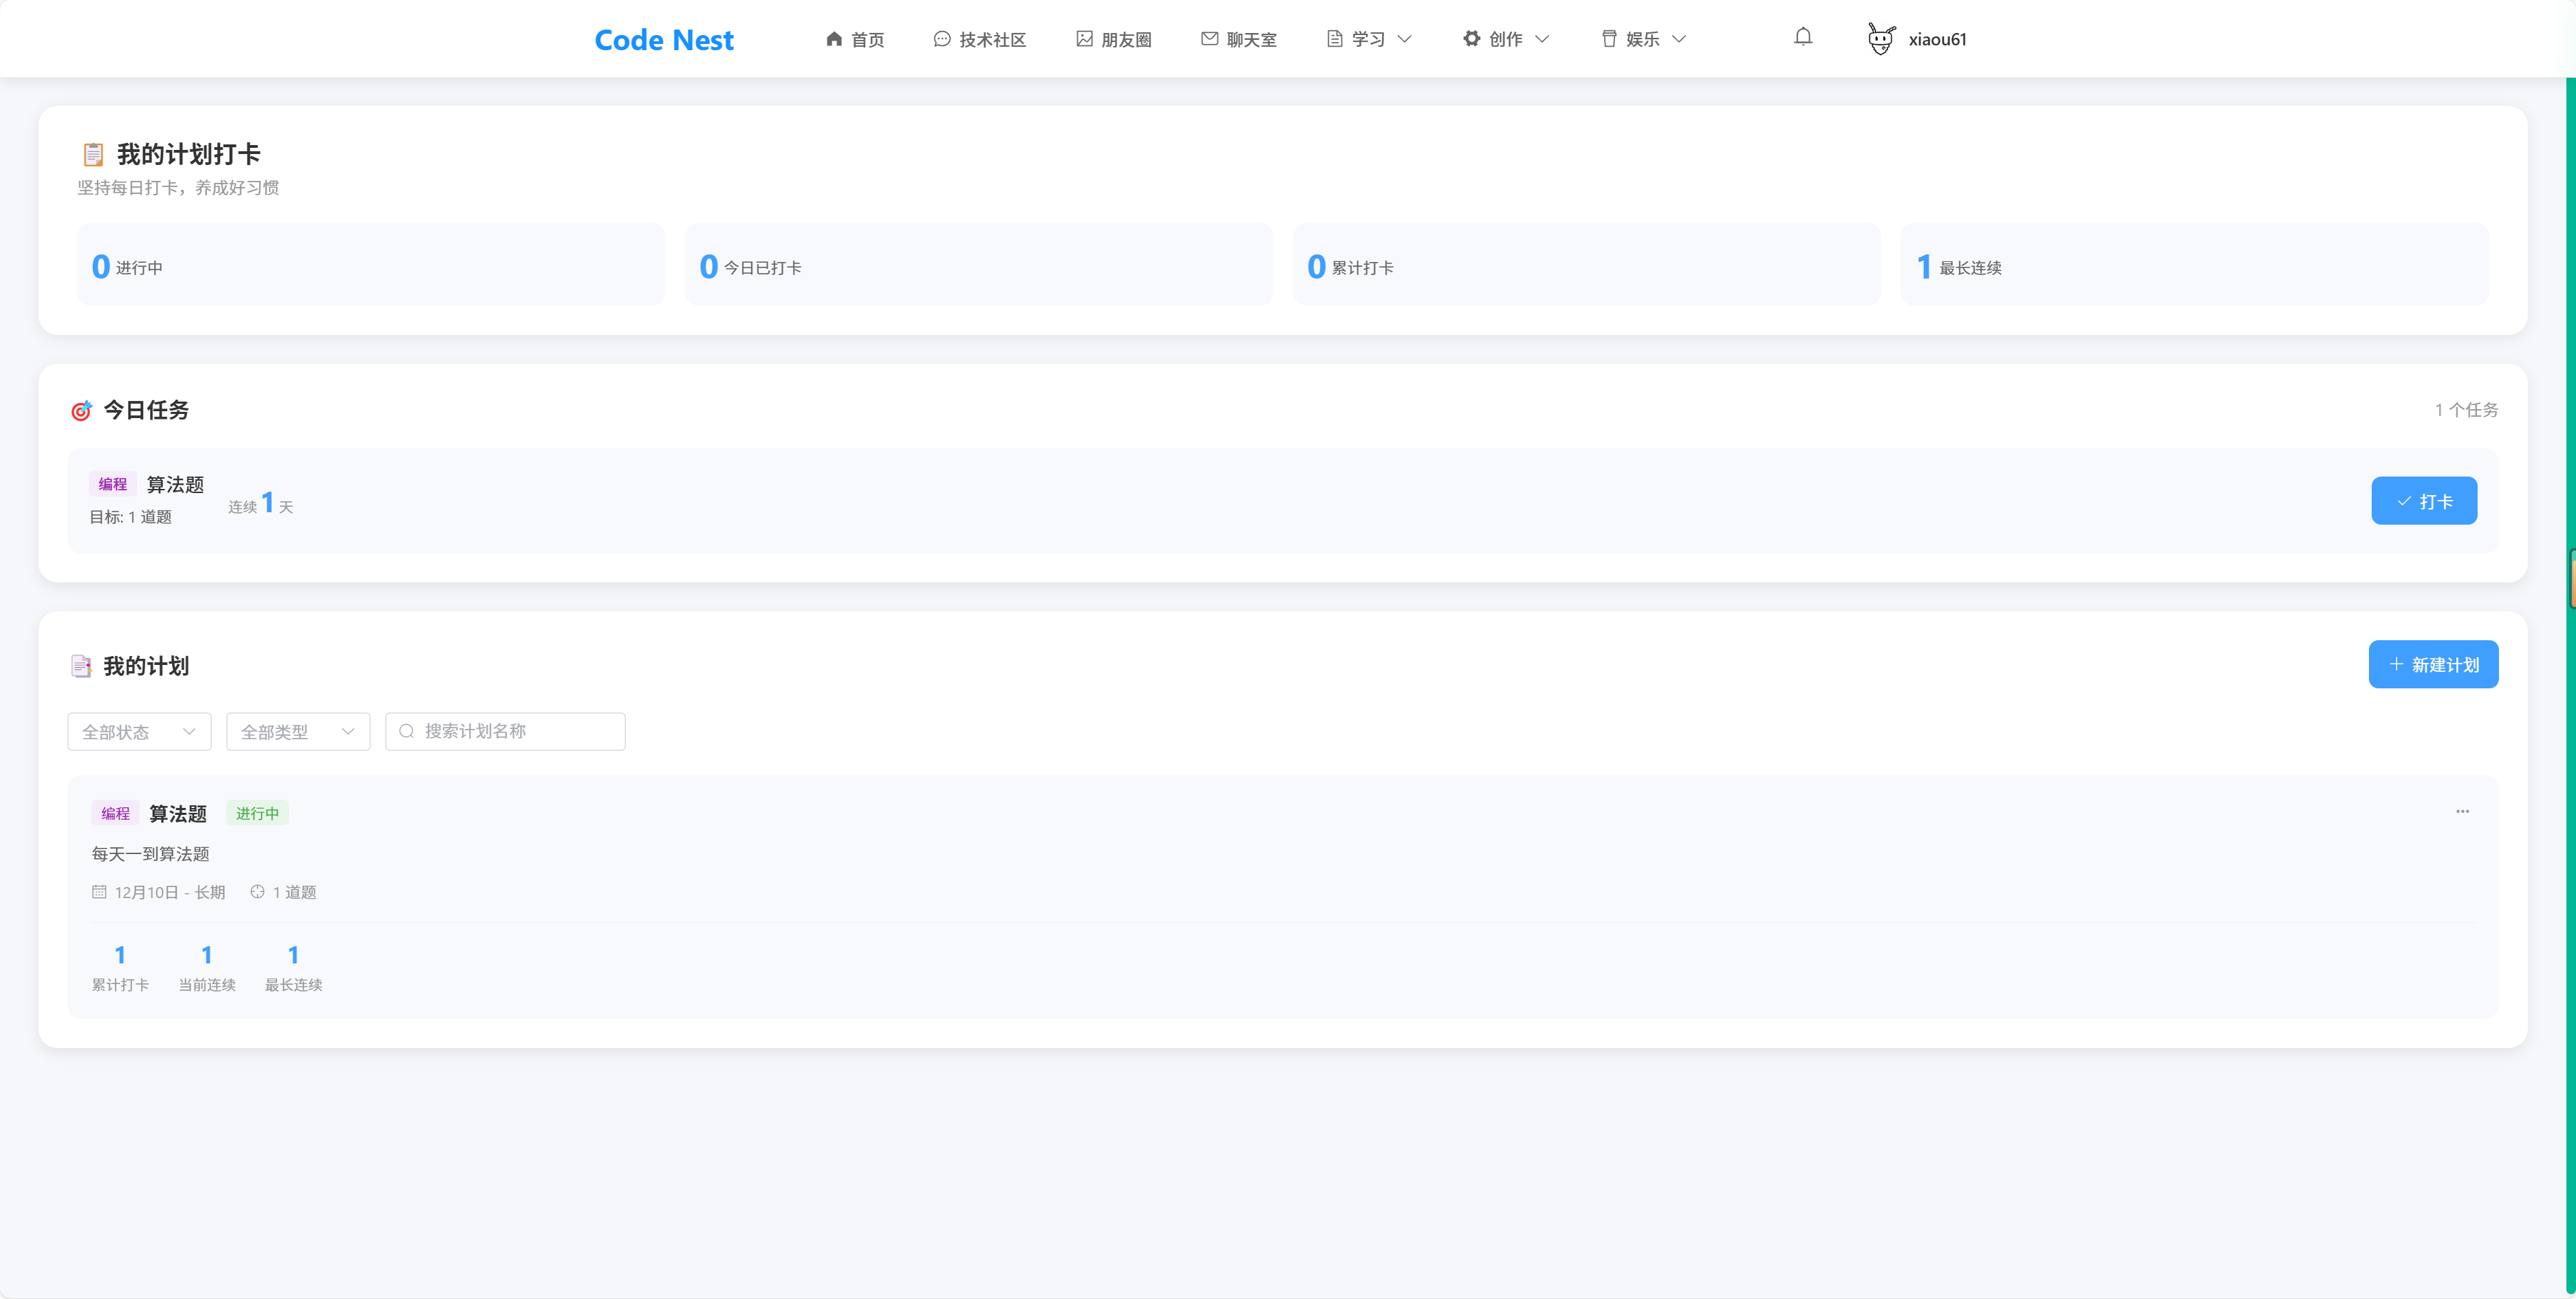
Task: Go to the 聊天室 menu item
Action: coord(1251,40)
